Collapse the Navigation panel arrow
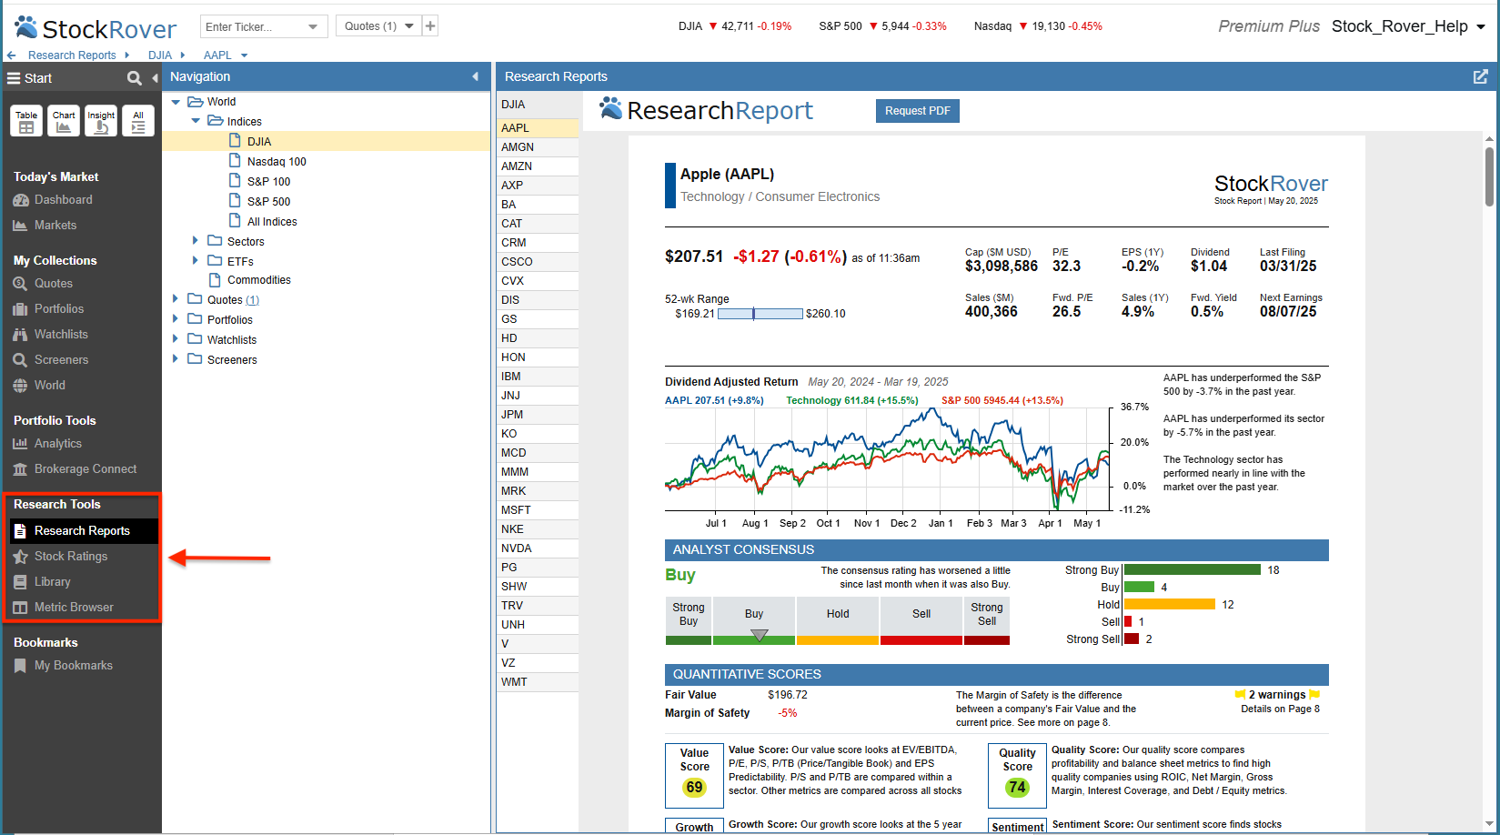 tap(475, 77)
